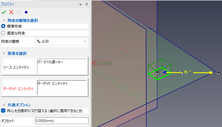The height and width of the screenshot is (127, 222).
Task: Click the blue arrowhead near the green box
Action: point(165,72)
